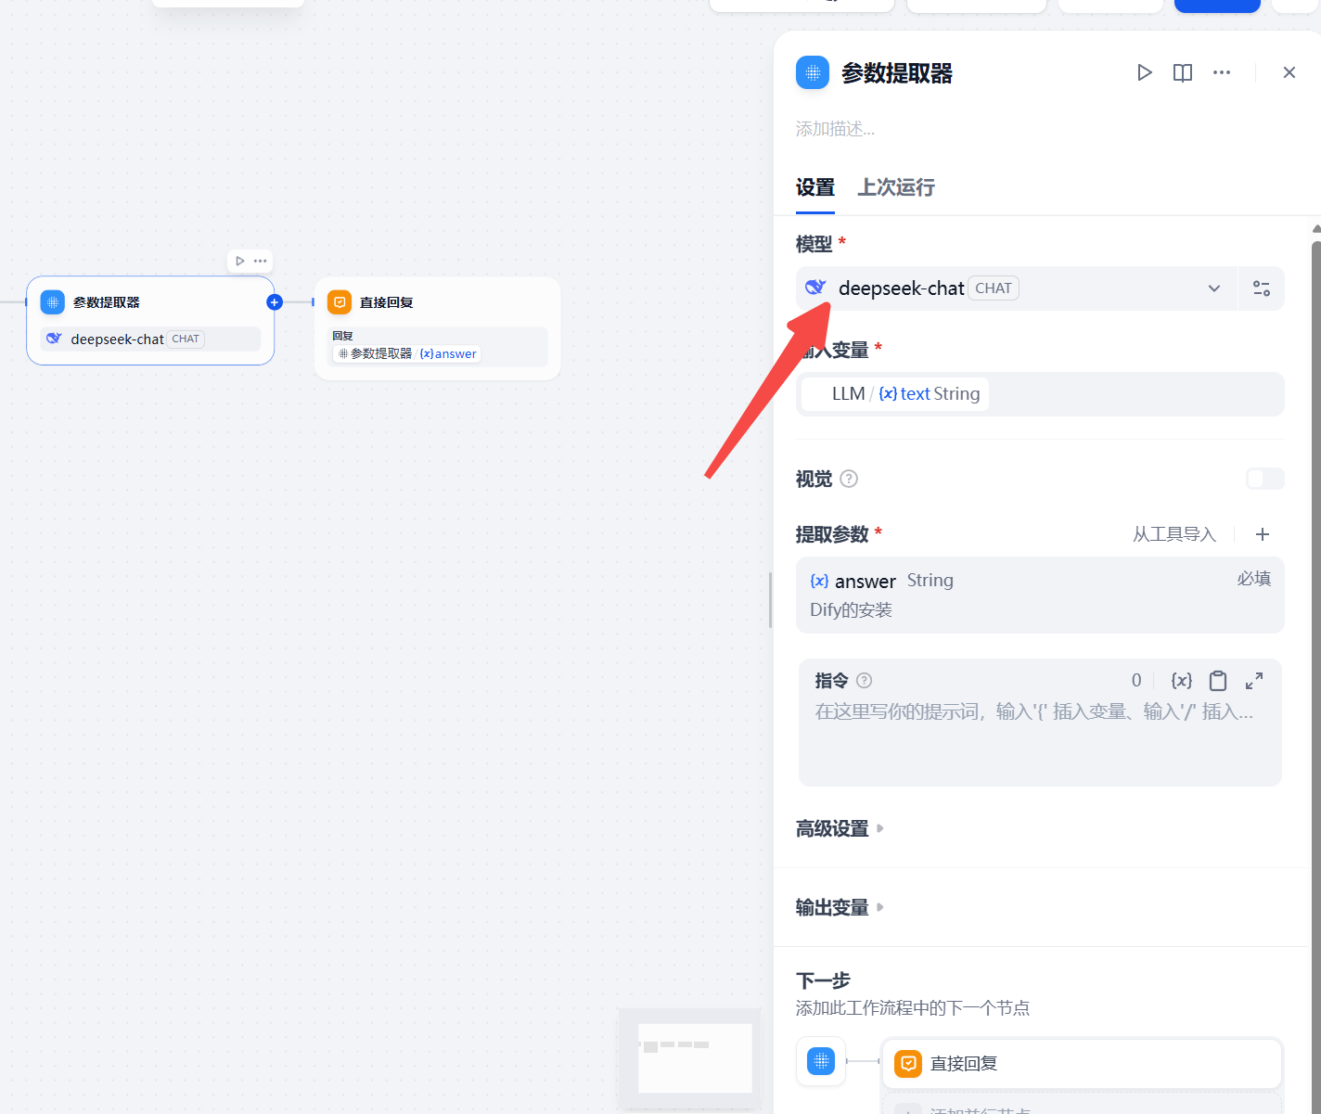Close the 参数提取器 settings panel
The image size is (1321, 1114).
point(1289,72)
